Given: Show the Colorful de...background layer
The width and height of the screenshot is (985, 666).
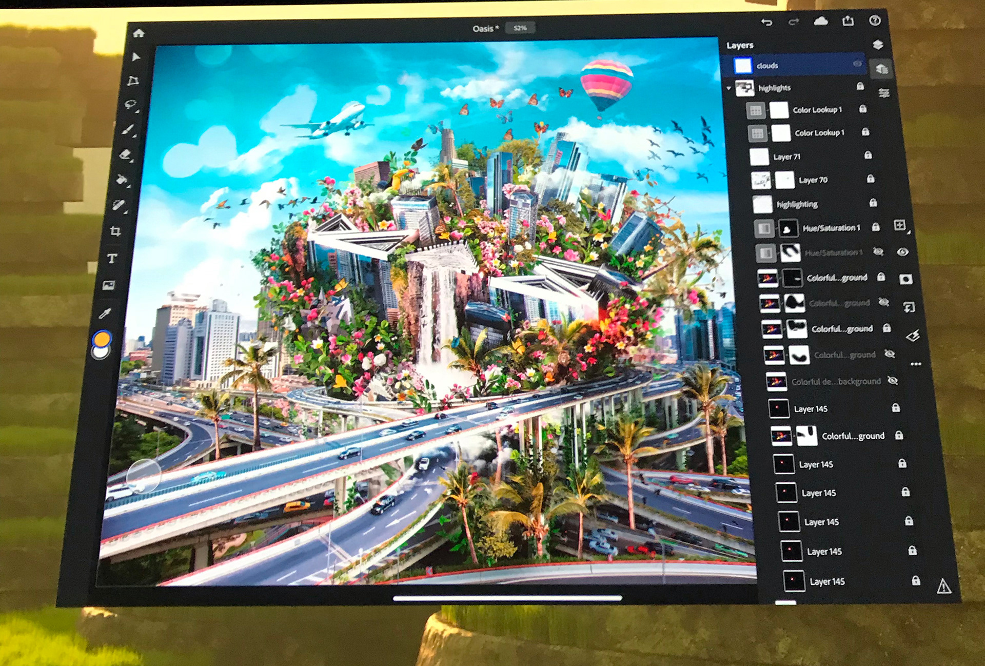Looking at the screenshot, I should (893, 381).
